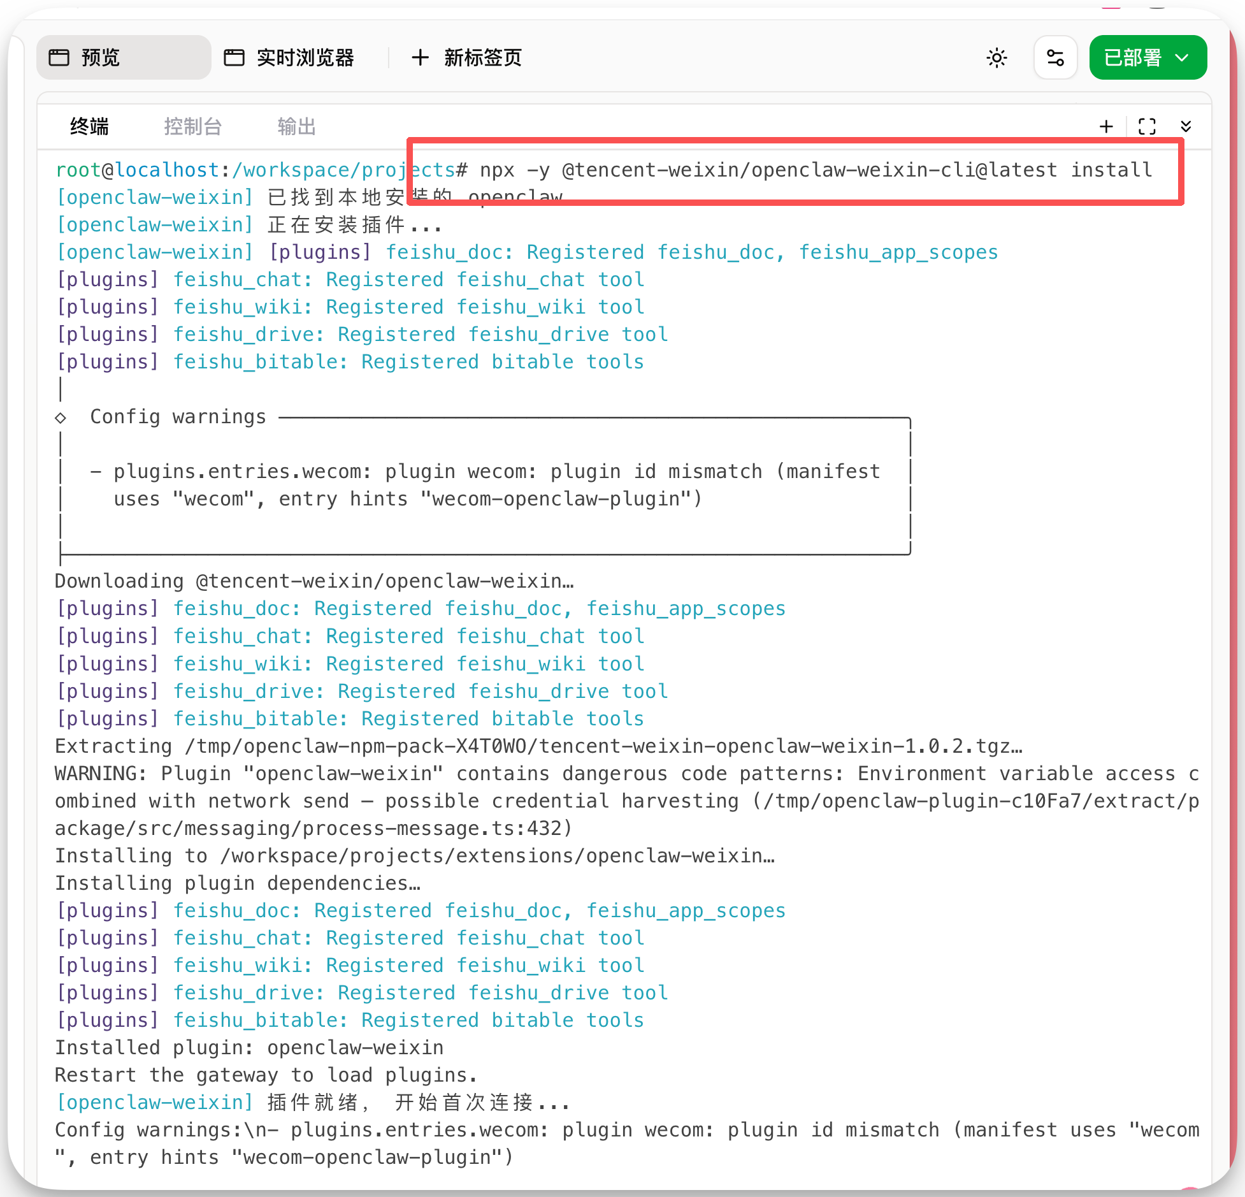Expand the 已部署 deployment dropdown
Image resolution: width=1245 pixels, height=1197 pixels.
1148,57
